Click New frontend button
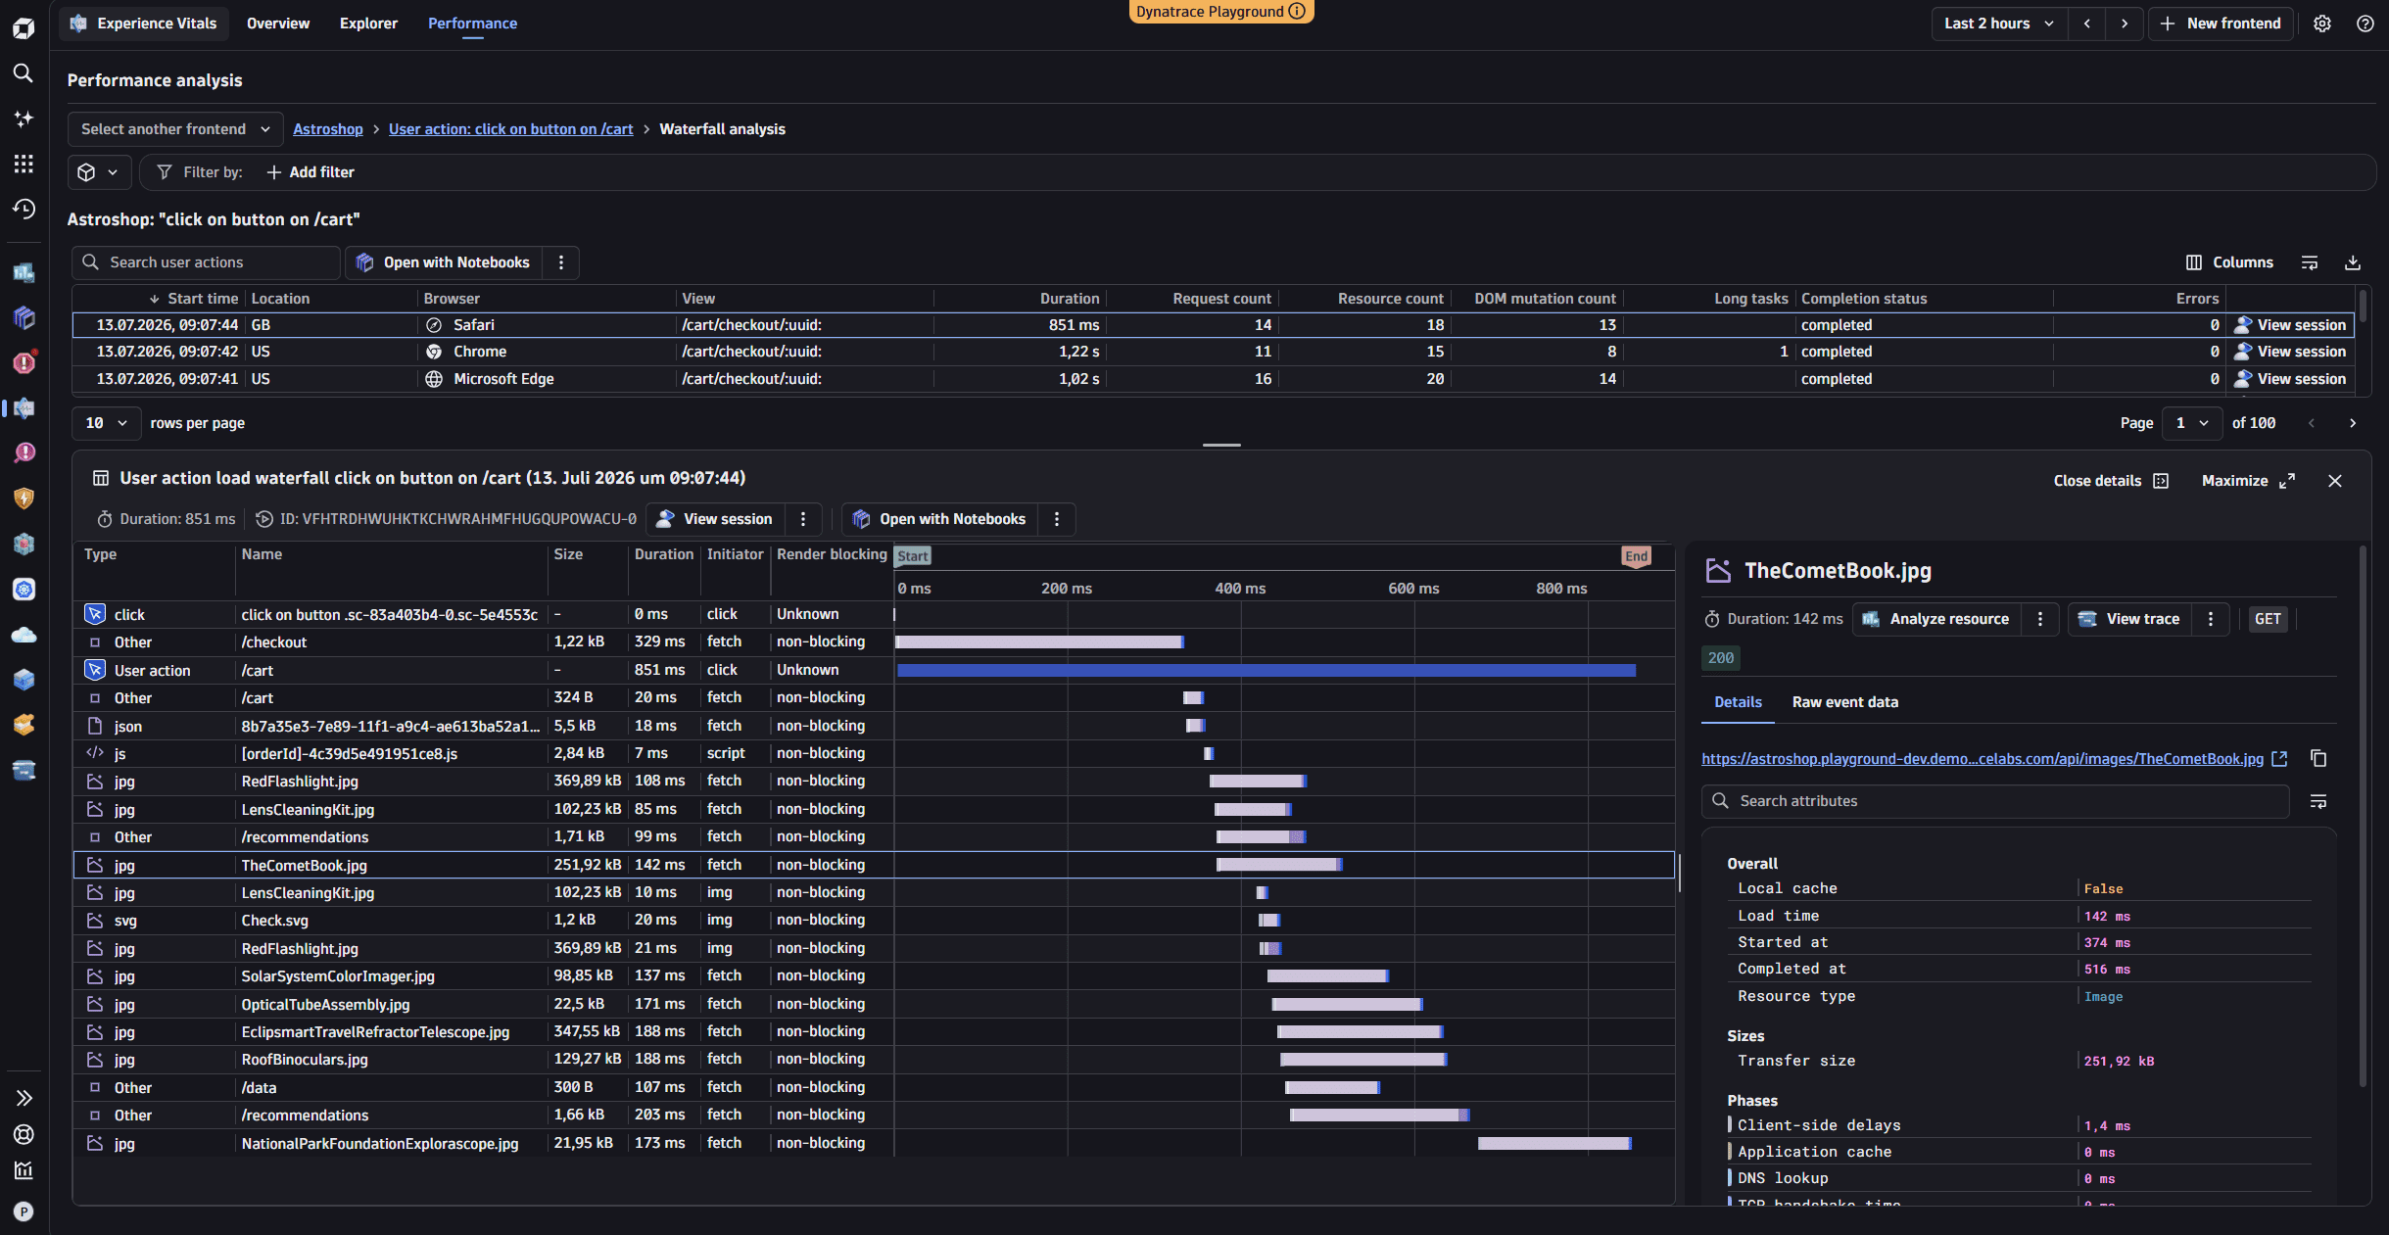2389x1235 pixels. [x=2221, y=24]
